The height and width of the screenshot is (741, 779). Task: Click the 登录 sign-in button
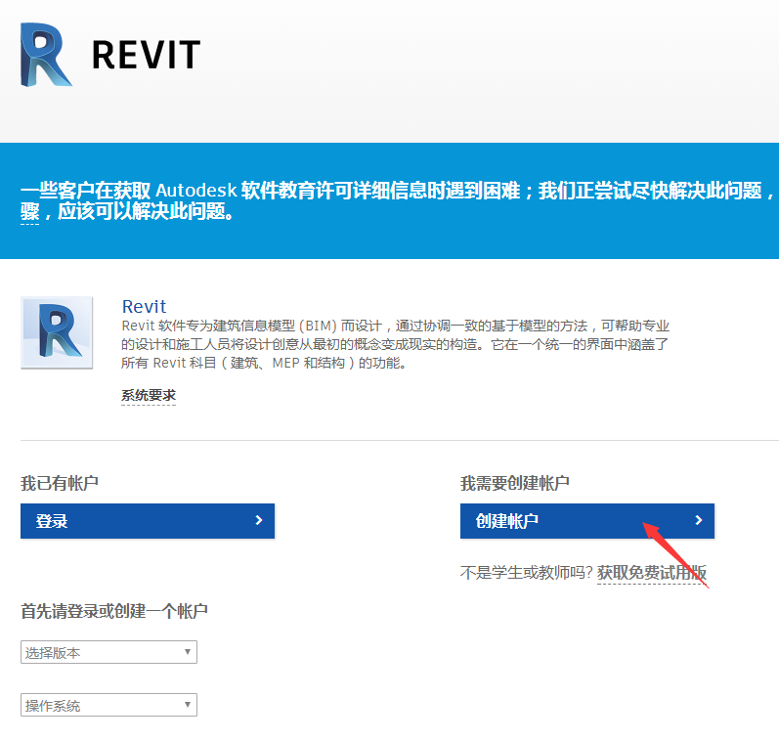point(148,521)
